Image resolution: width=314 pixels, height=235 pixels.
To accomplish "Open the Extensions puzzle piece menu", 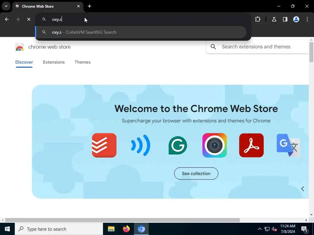I will point(258,19).
